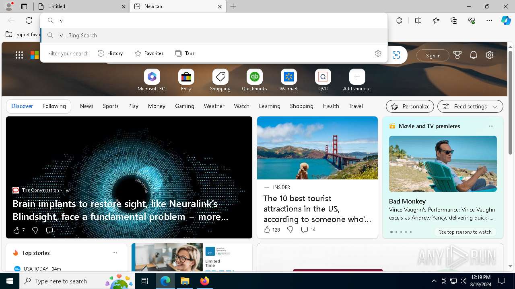The height and width of the screenshot is (289, 515).
Task: Filter search by Tabs
Action: click(185, 53)
